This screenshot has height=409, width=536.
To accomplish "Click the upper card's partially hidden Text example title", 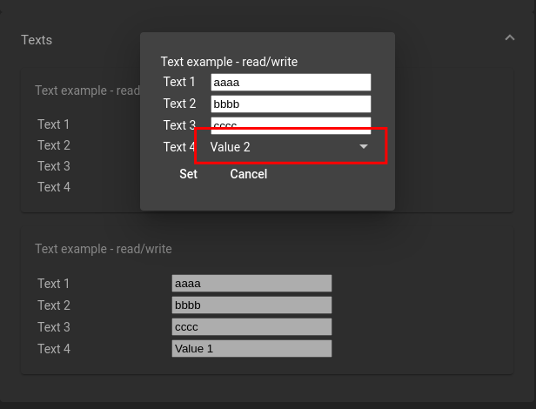I will [87, 91].
